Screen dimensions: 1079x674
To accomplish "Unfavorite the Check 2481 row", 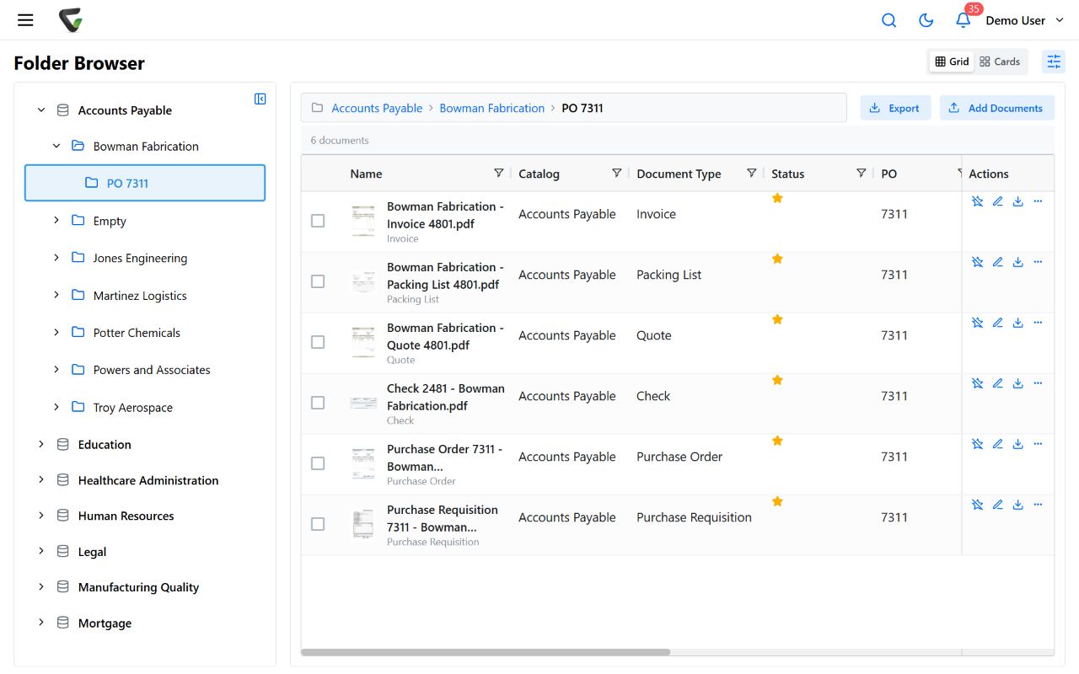I will tap(977, 383).
